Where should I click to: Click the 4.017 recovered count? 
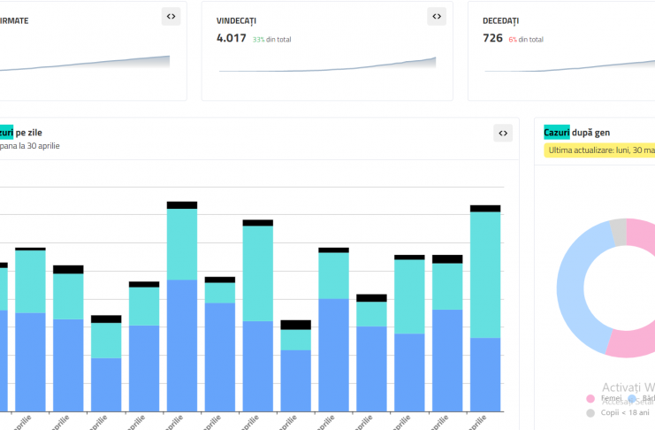point(232,38)
